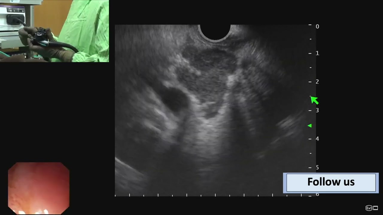Select the green focus triangle on the depth scale

(x=310, y=126)
